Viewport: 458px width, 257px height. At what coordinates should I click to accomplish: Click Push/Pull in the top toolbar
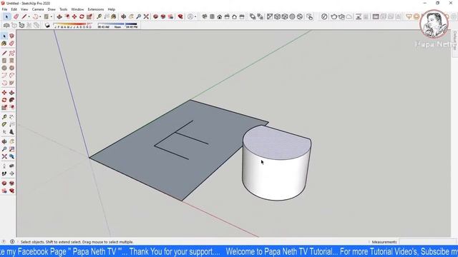pyautogui.click(x=59, y=16)
